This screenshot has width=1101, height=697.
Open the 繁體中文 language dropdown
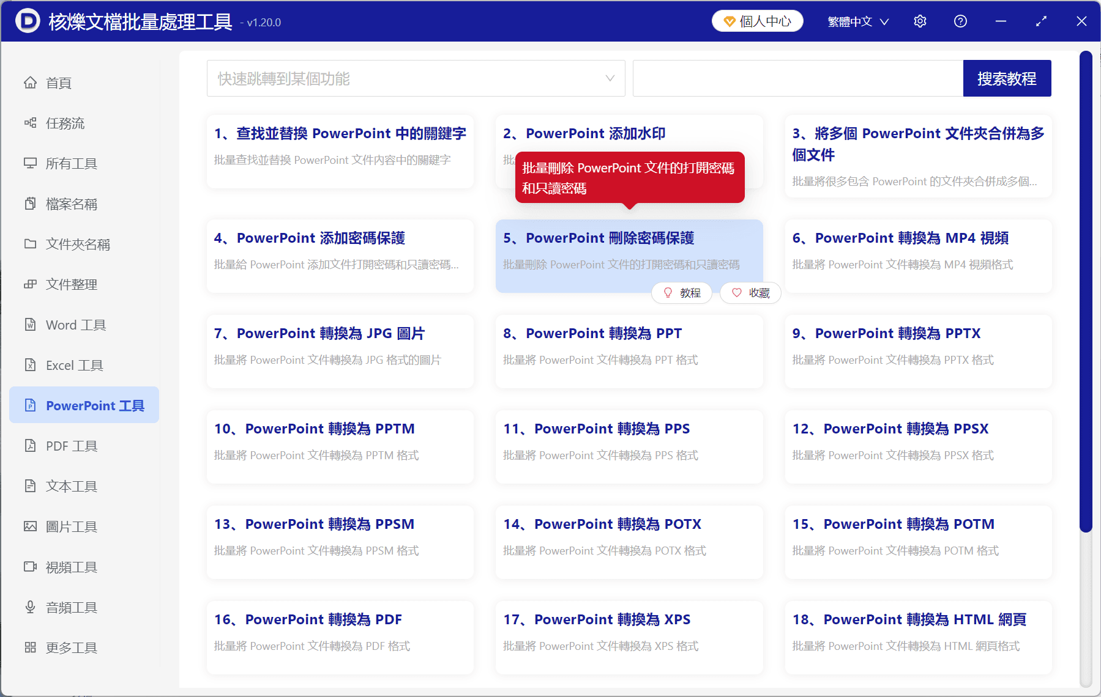click(856, 21)
